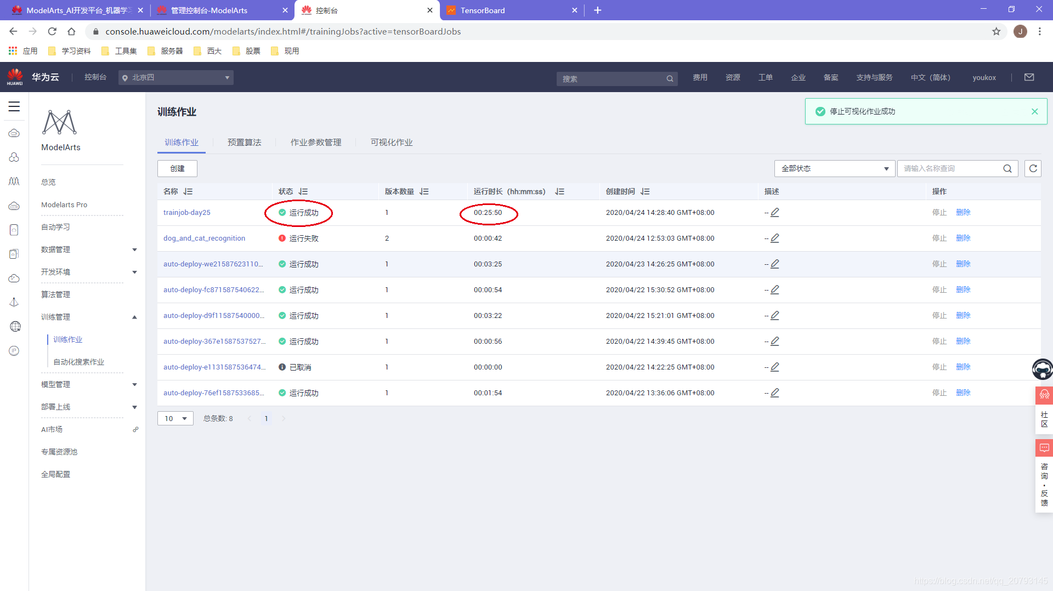The image size is (1053, 591).
Task: Open youkox account menu
Action: [984, 77]
